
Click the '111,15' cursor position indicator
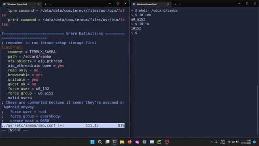92,125
